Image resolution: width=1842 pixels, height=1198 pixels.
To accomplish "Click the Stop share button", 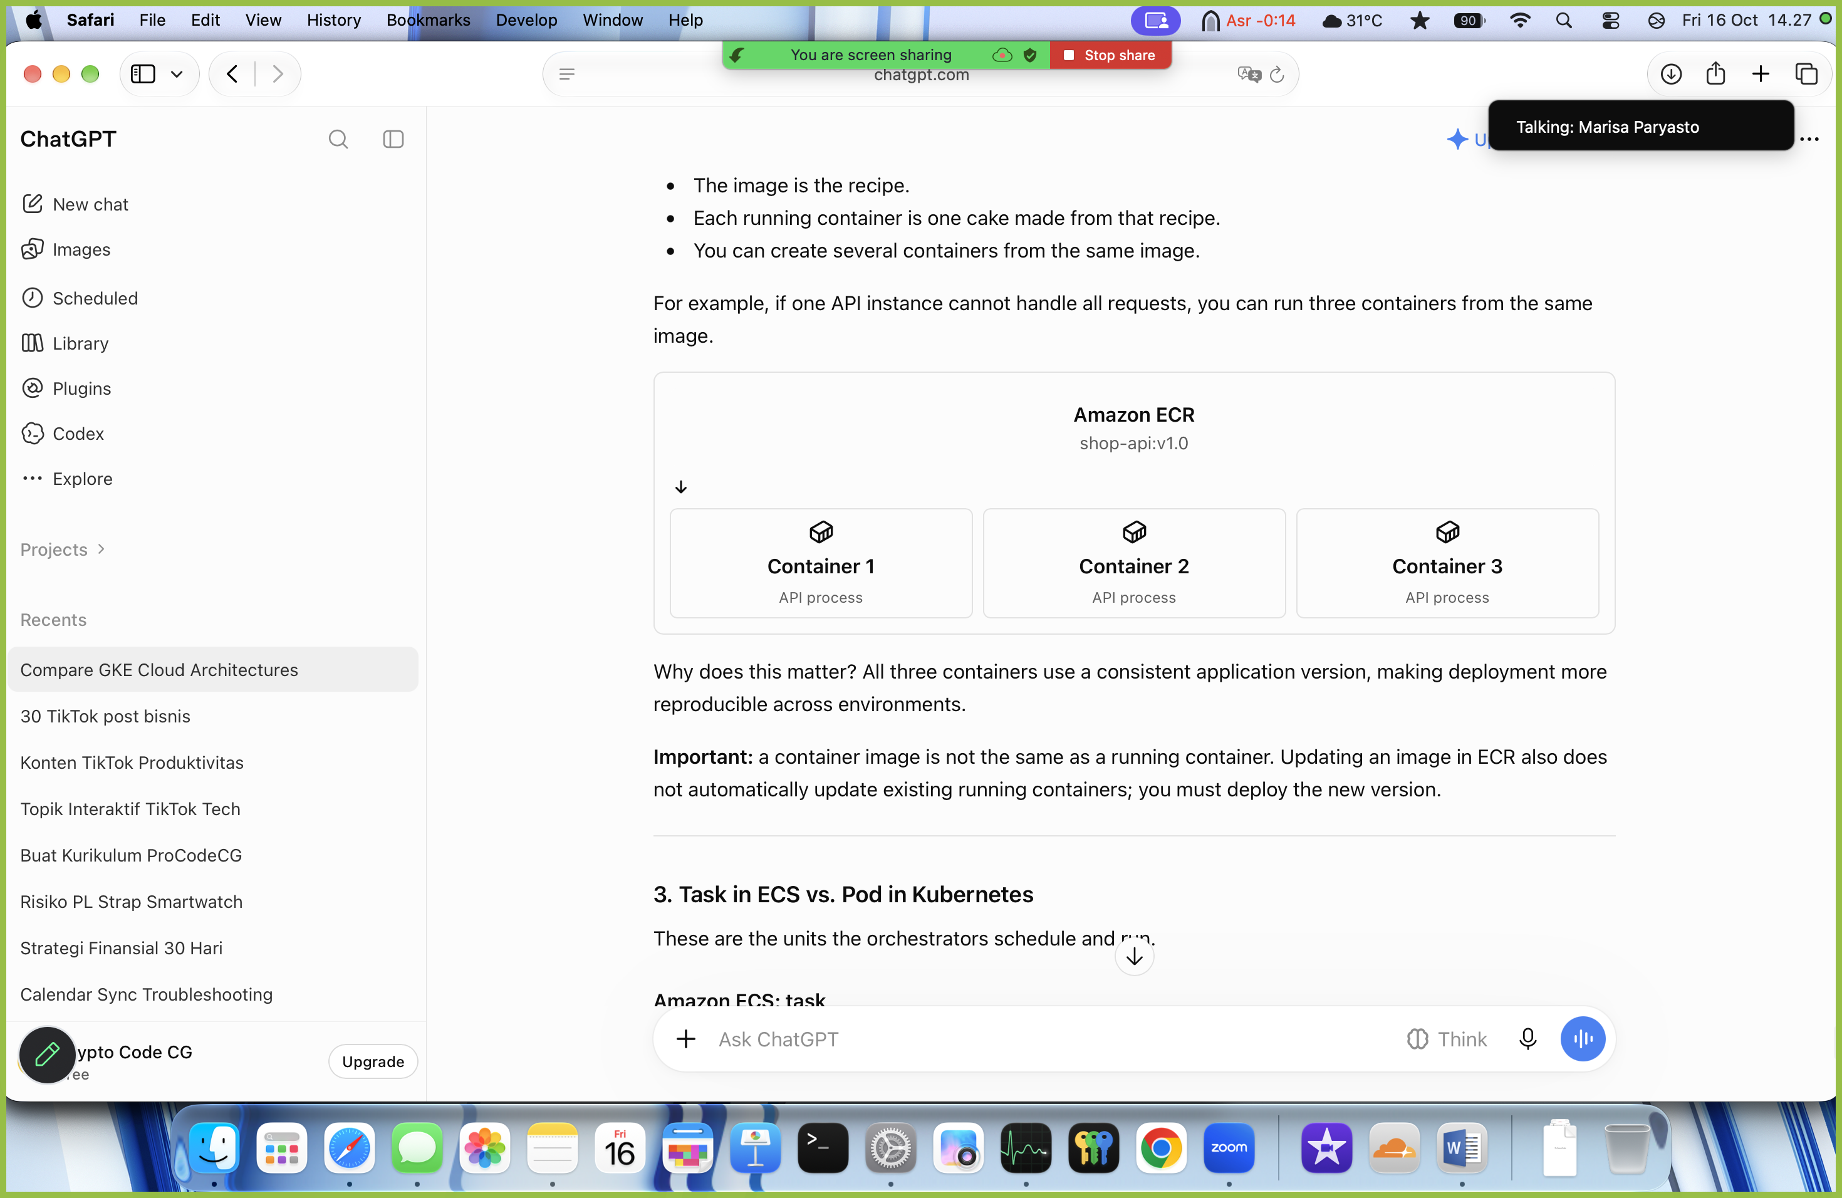I will 1111,55.
